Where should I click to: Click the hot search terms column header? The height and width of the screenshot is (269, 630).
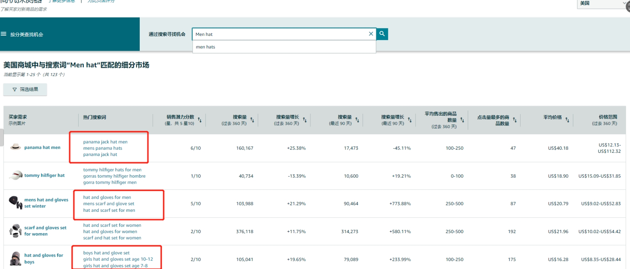[95, 117]
